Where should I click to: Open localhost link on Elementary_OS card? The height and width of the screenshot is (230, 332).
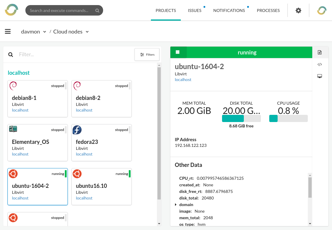20,154
